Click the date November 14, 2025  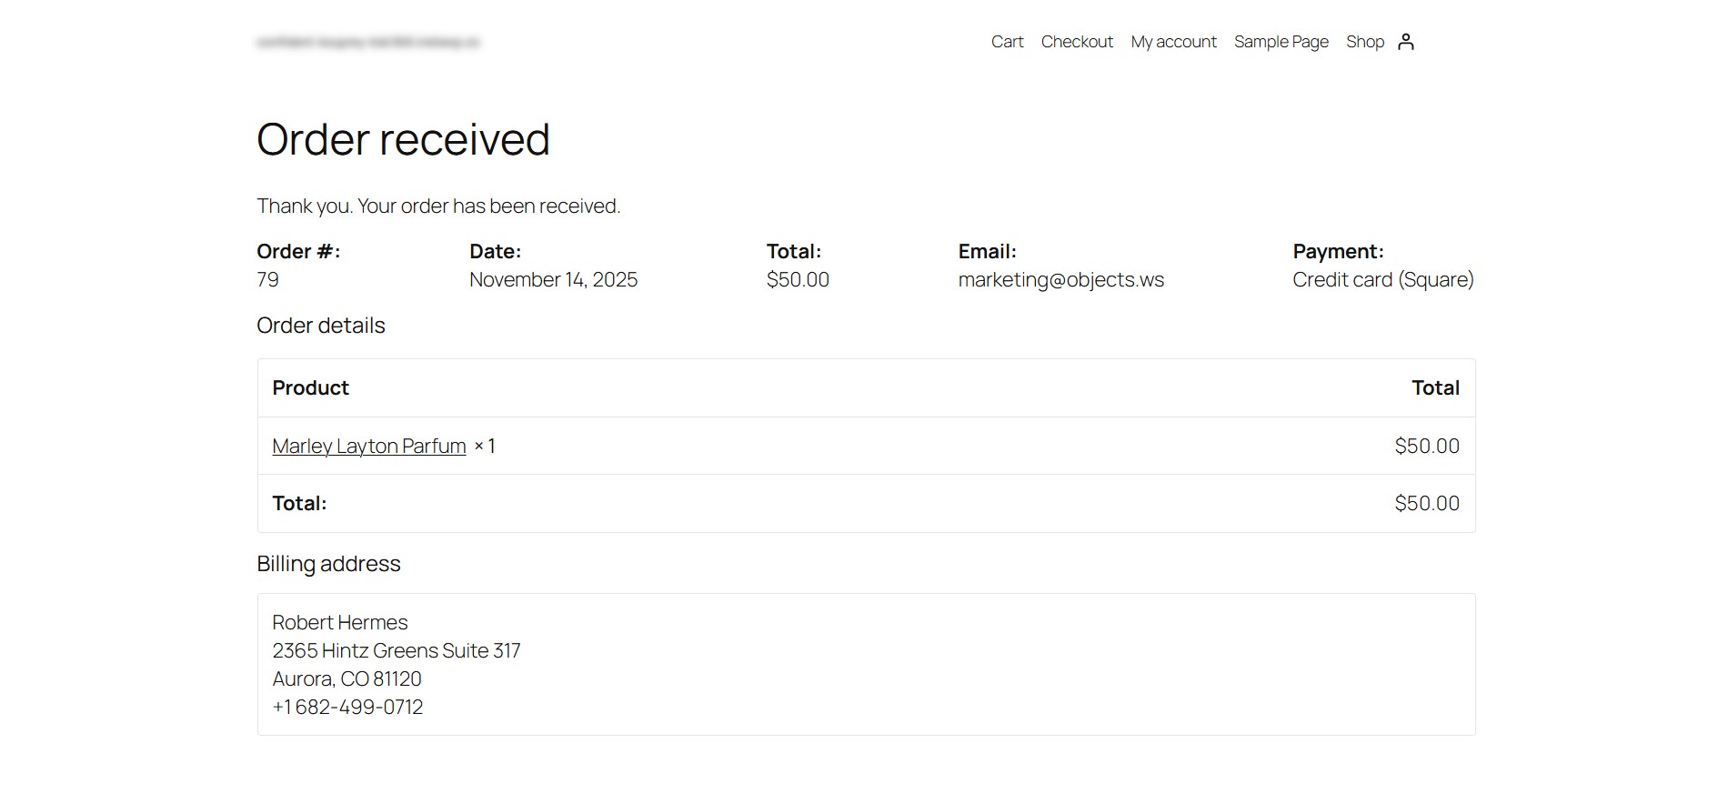(553, 280)
